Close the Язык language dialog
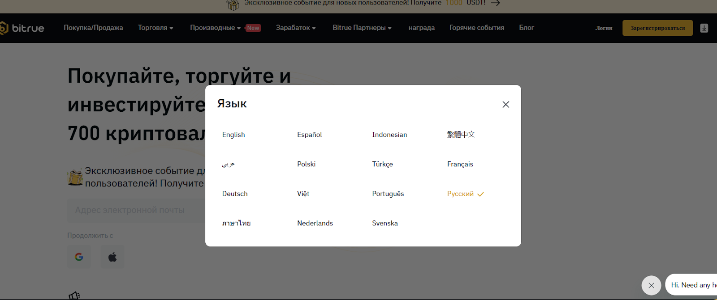Image resolution: width=717 pixels, height=300 pixels. tap(505, 104)
